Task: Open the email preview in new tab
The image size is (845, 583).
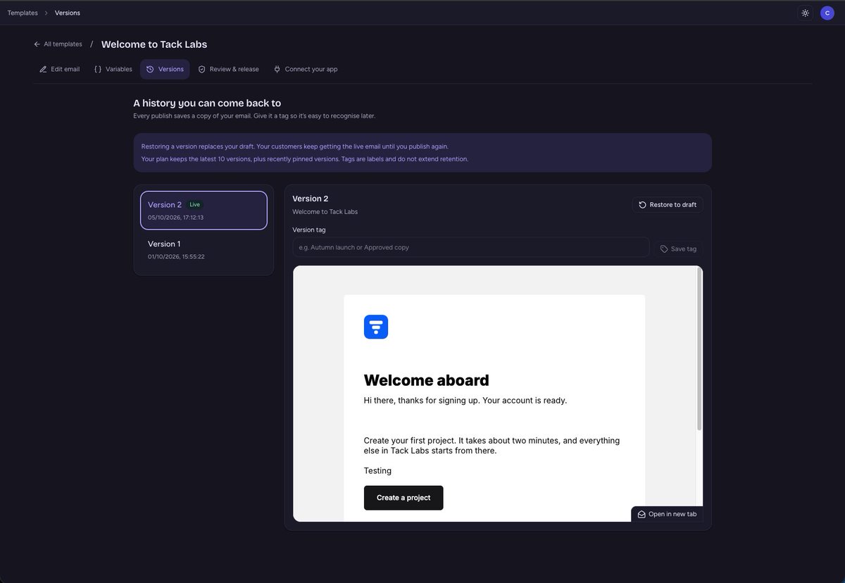Action: [667, 514]
